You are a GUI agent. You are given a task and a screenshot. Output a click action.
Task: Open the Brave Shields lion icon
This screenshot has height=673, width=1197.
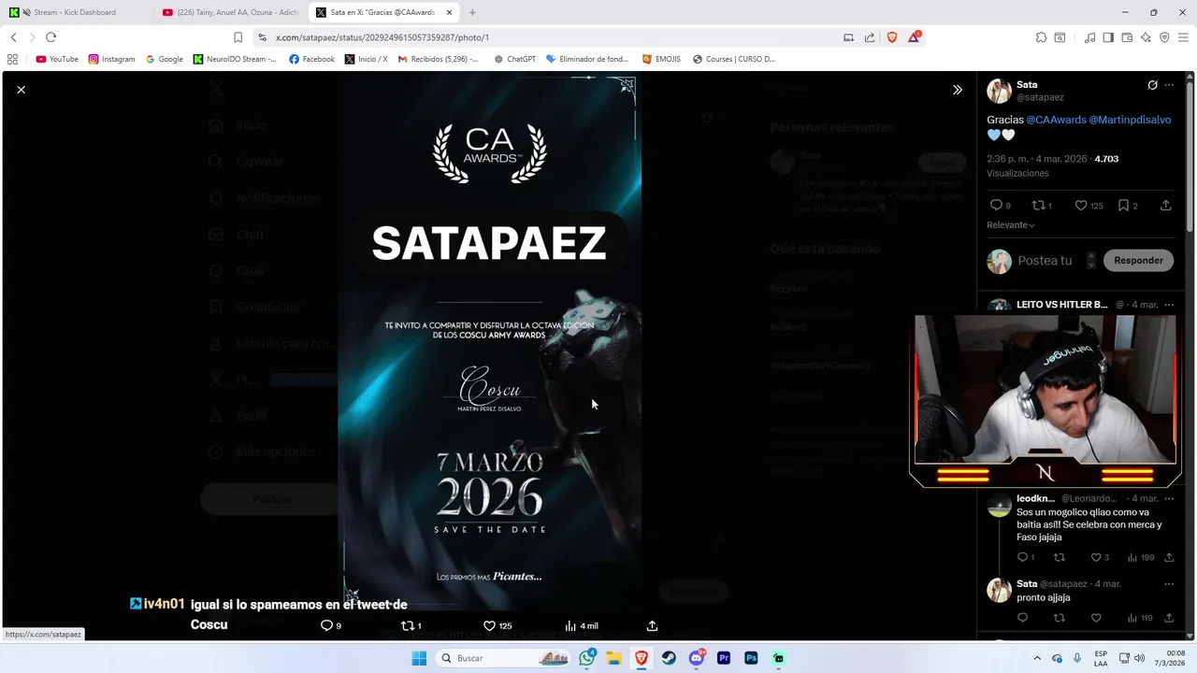coord(891,37)
